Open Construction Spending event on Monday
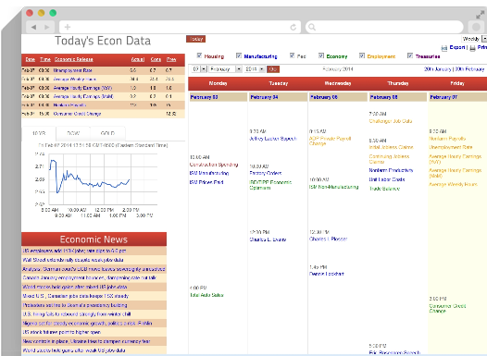487x356 pixels. 214,165
